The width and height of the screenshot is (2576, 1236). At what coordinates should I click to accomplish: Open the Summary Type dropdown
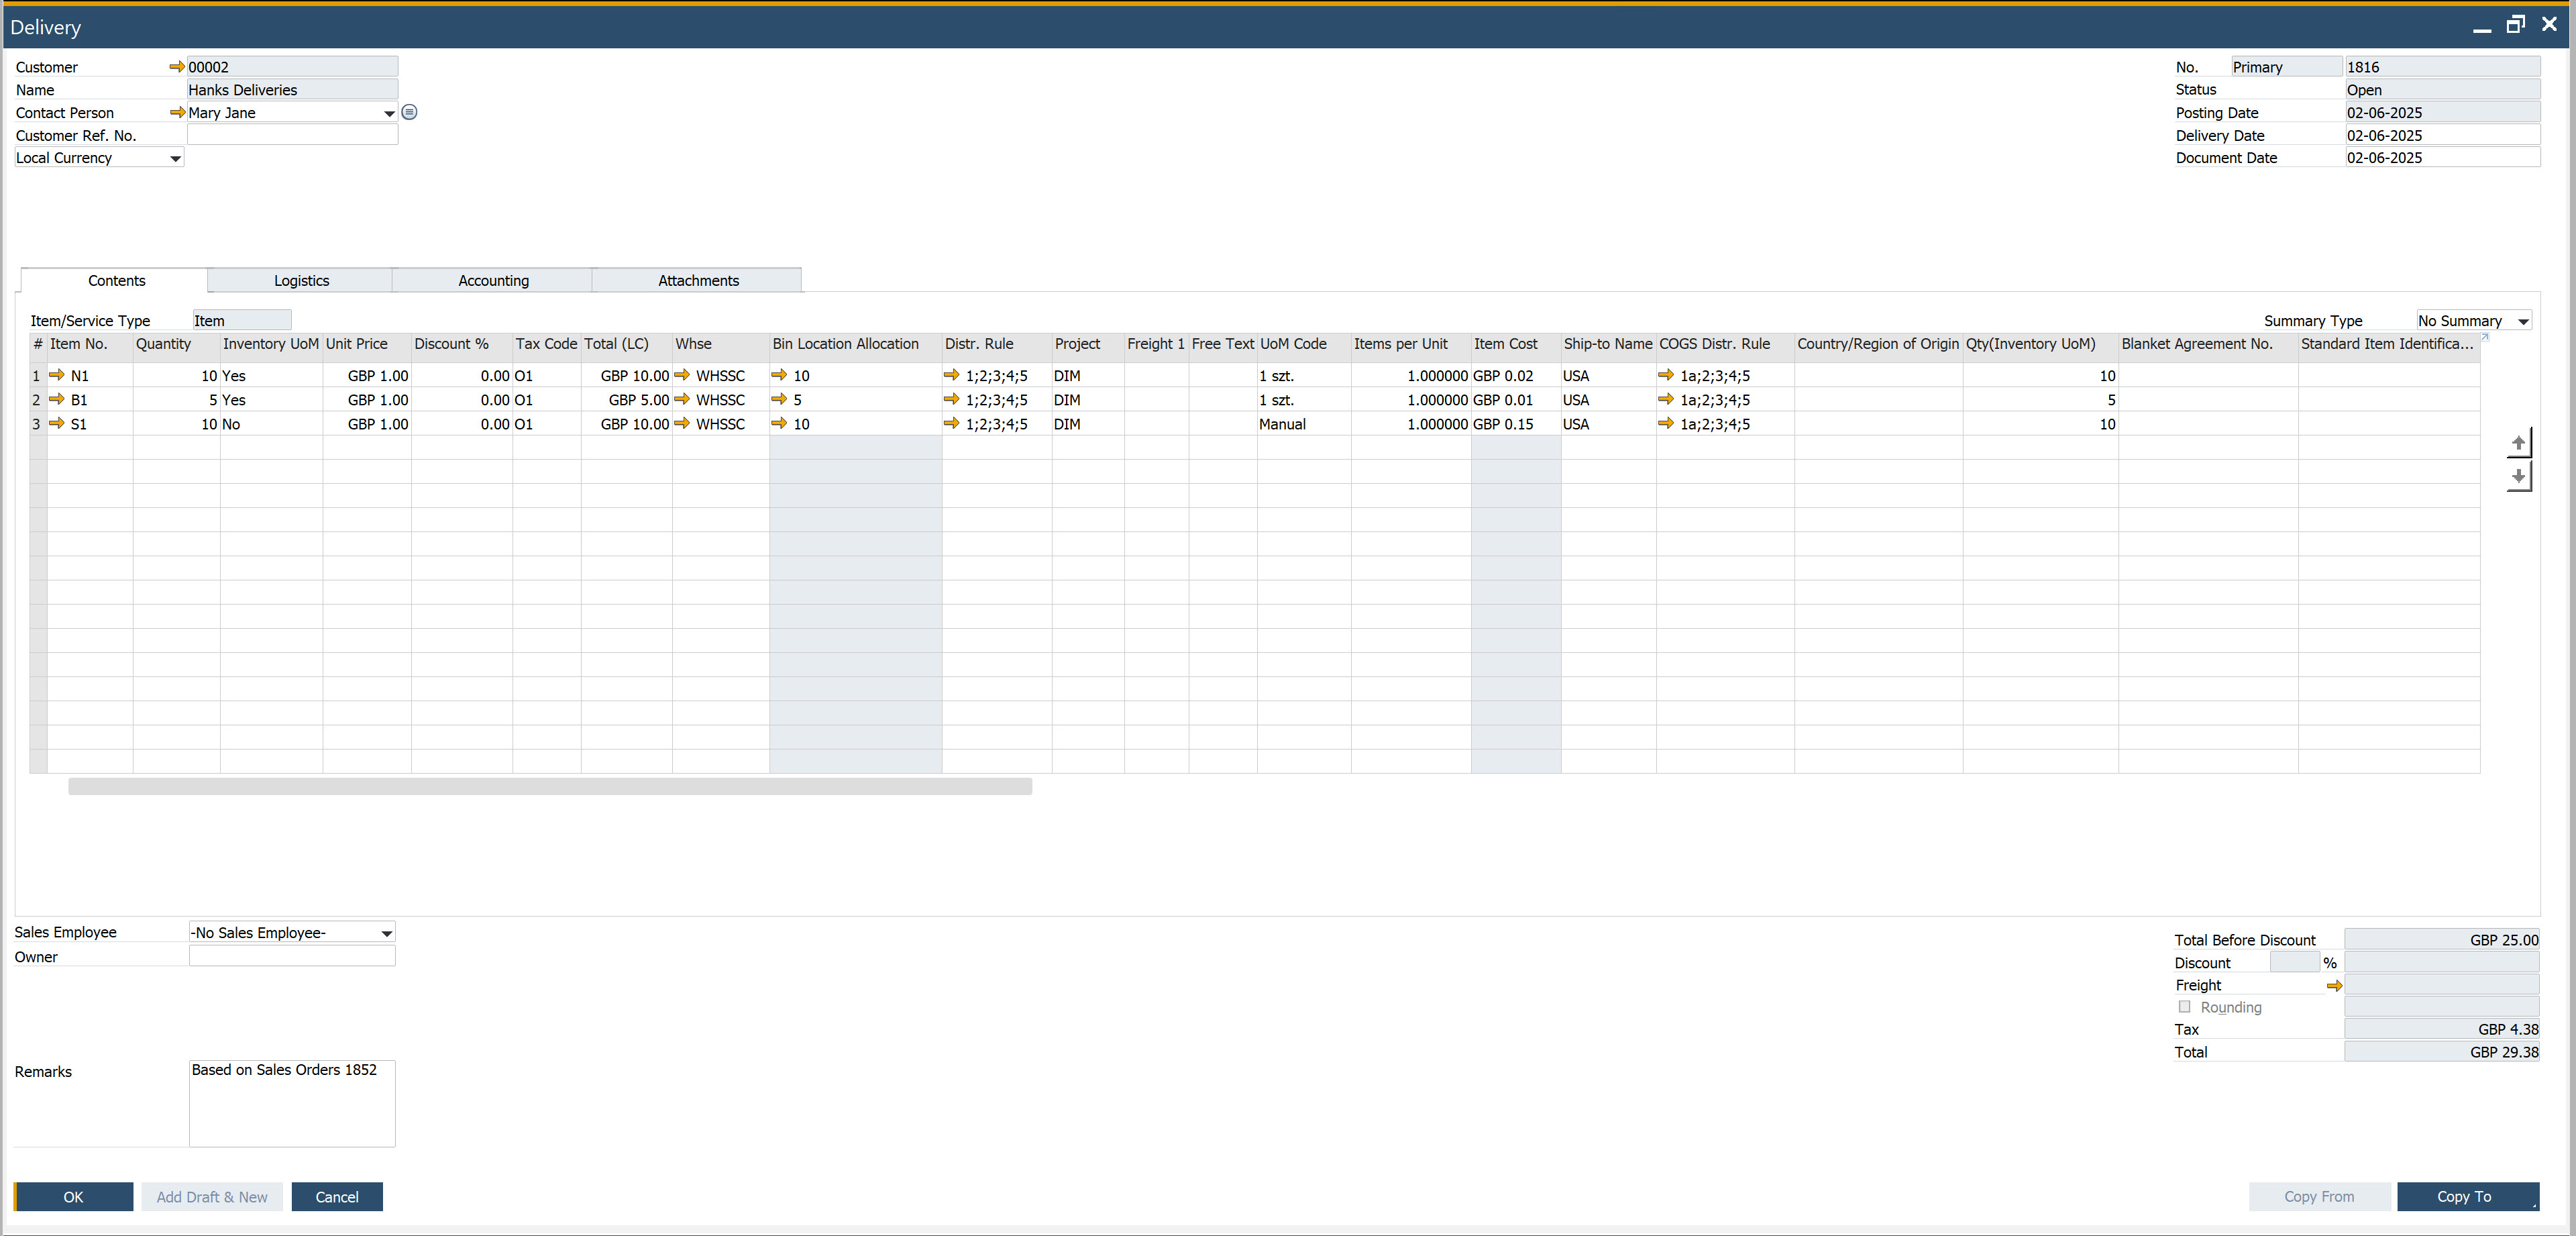point(2522,321)
